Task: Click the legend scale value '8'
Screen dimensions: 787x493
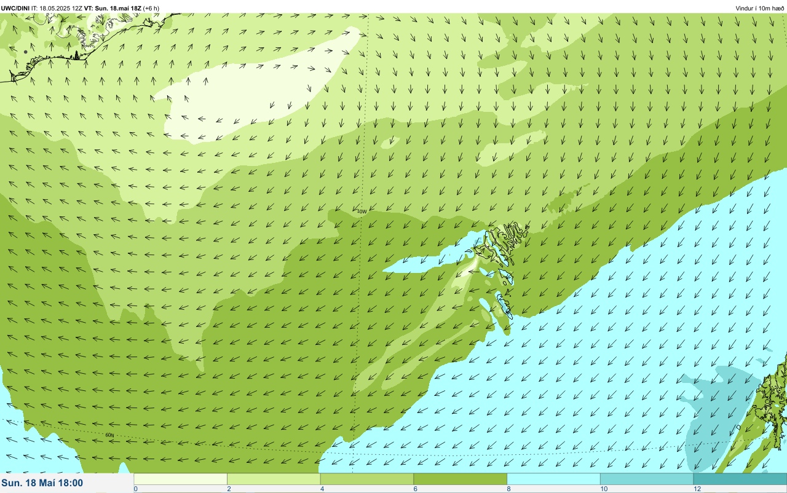Action: point(509,489)
